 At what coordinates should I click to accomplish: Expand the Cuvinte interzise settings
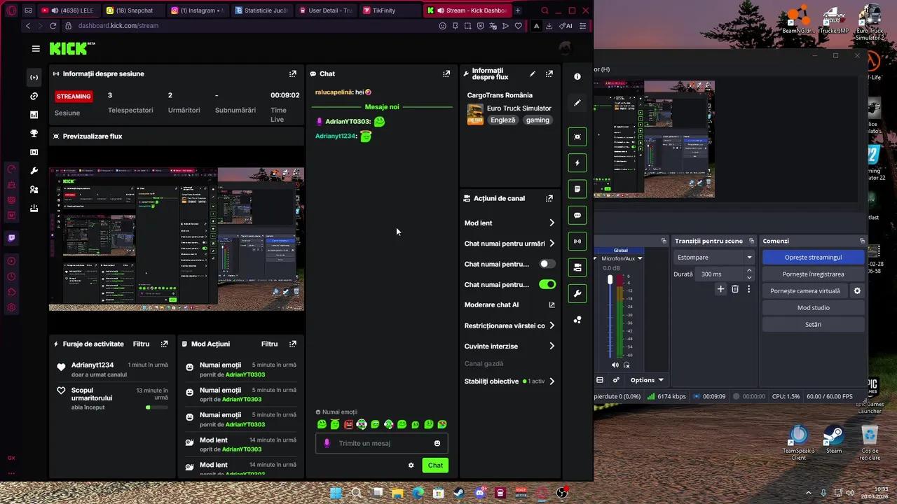pyautogui.click(x=552, y=346)
